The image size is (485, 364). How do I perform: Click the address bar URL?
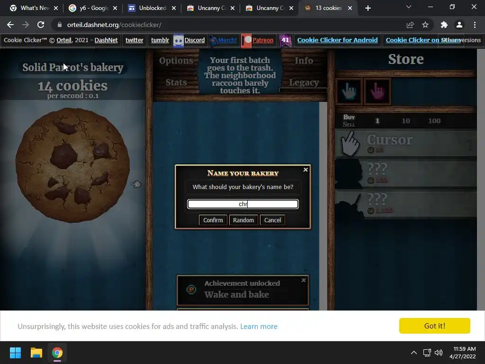click(114, 25)
